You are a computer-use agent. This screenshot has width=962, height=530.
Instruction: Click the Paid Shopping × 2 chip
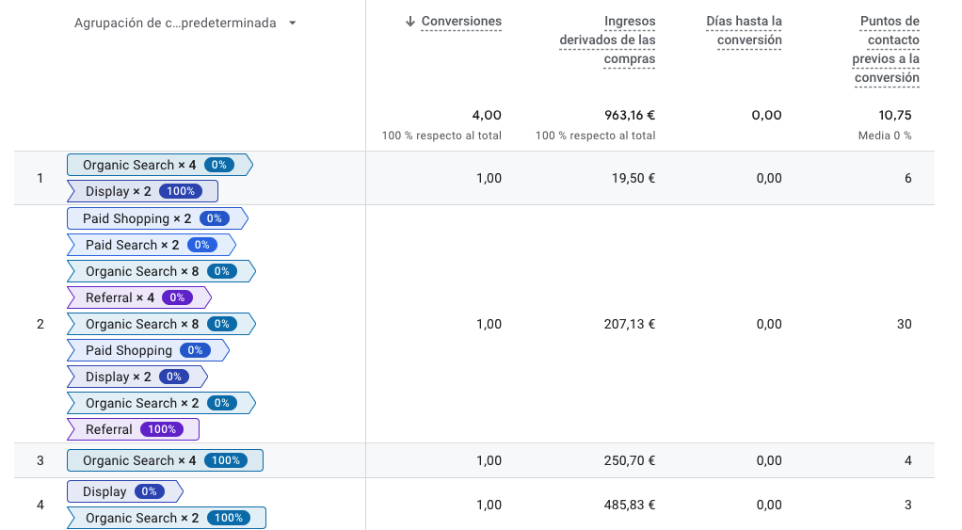[157, 218]
